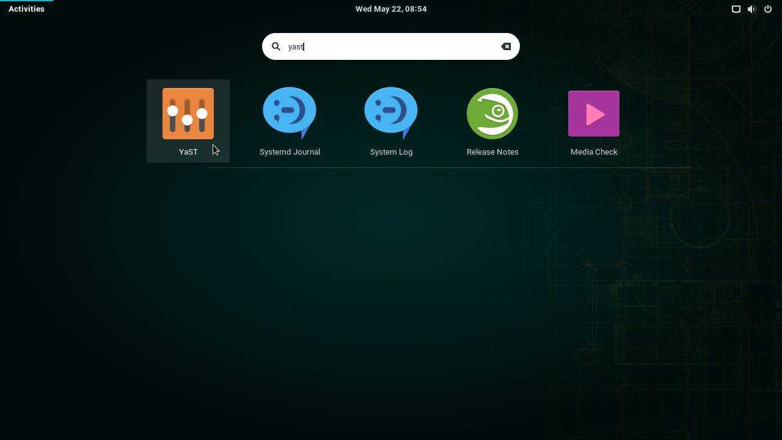Click the YaST text label

coord(188,152)
